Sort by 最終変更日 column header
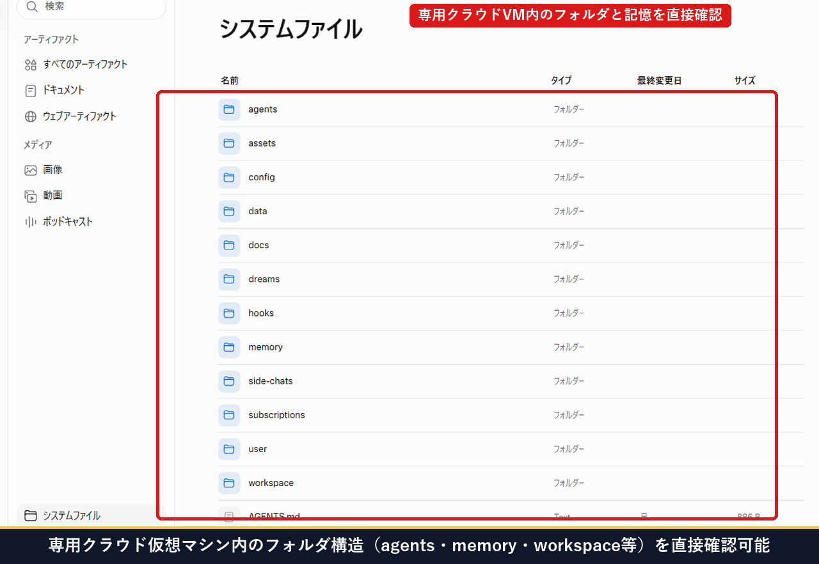 click(x=660, y=81)
